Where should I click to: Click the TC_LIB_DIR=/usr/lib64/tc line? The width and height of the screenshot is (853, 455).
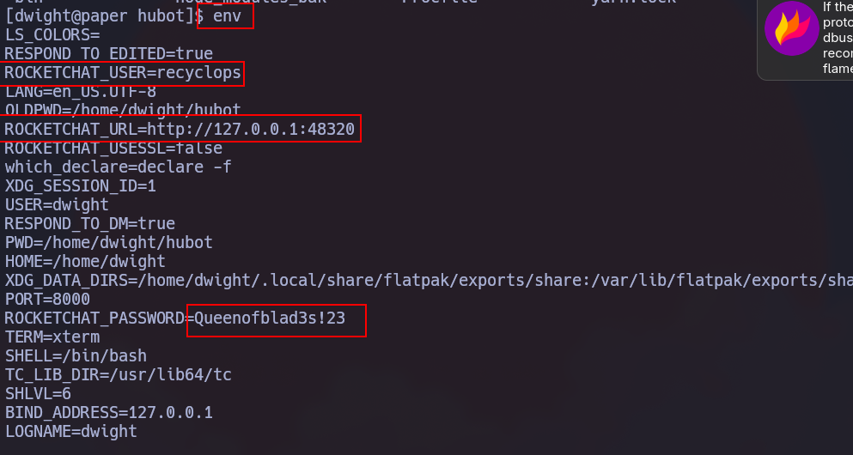pos(118,374)
